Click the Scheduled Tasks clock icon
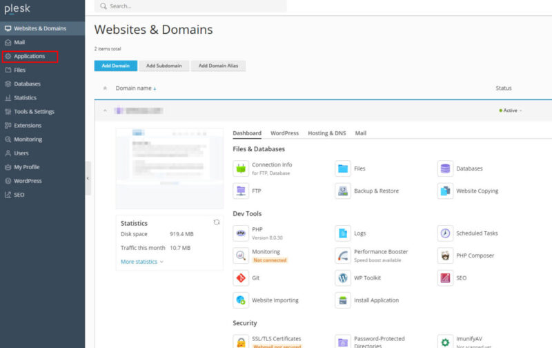The width and height of the screenshot is (552, 348). [445, 233]
